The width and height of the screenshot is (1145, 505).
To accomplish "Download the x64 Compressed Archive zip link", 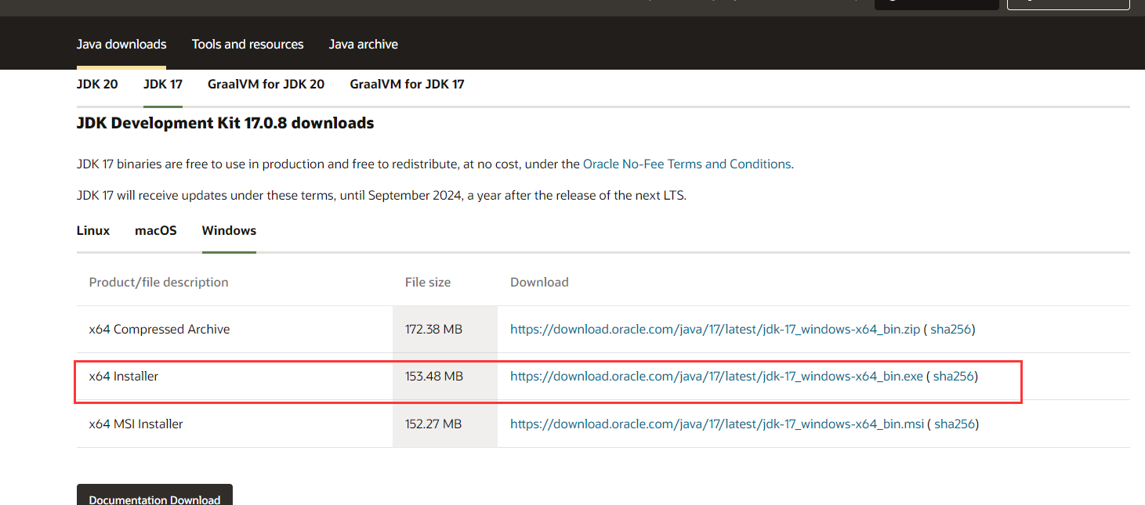I will tap(715, 330).
